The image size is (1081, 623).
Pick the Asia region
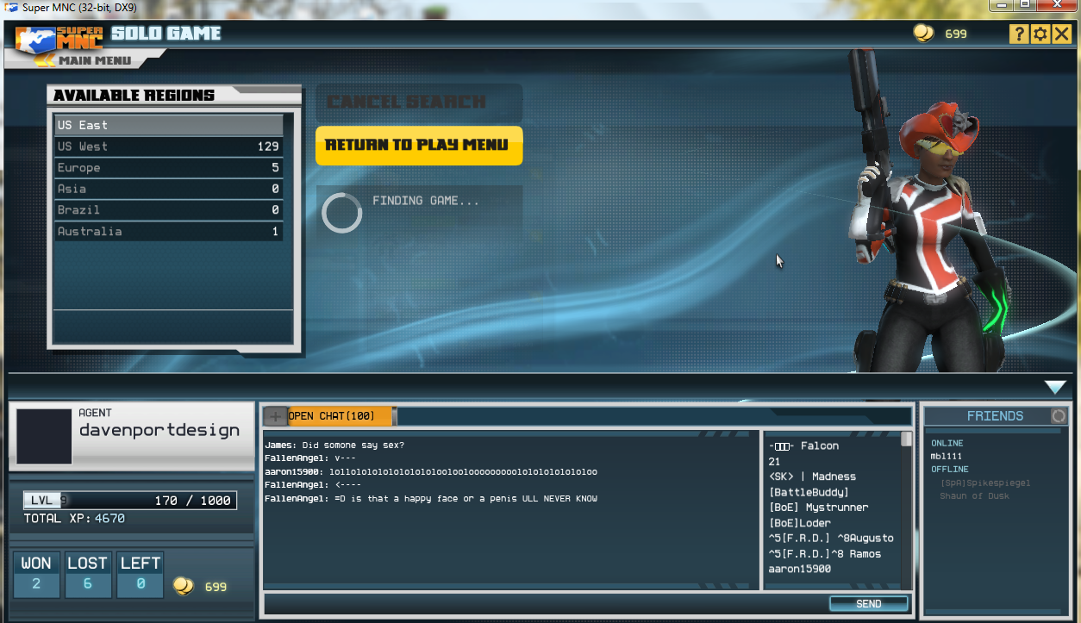[169, 189]
